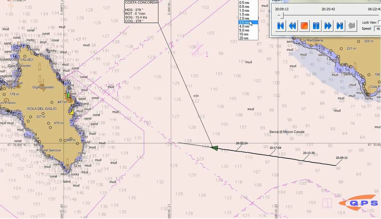The height and width of the screenshot is (219, 381).
Task: Click the green marker at Giglio port
Action: (69, 95)
